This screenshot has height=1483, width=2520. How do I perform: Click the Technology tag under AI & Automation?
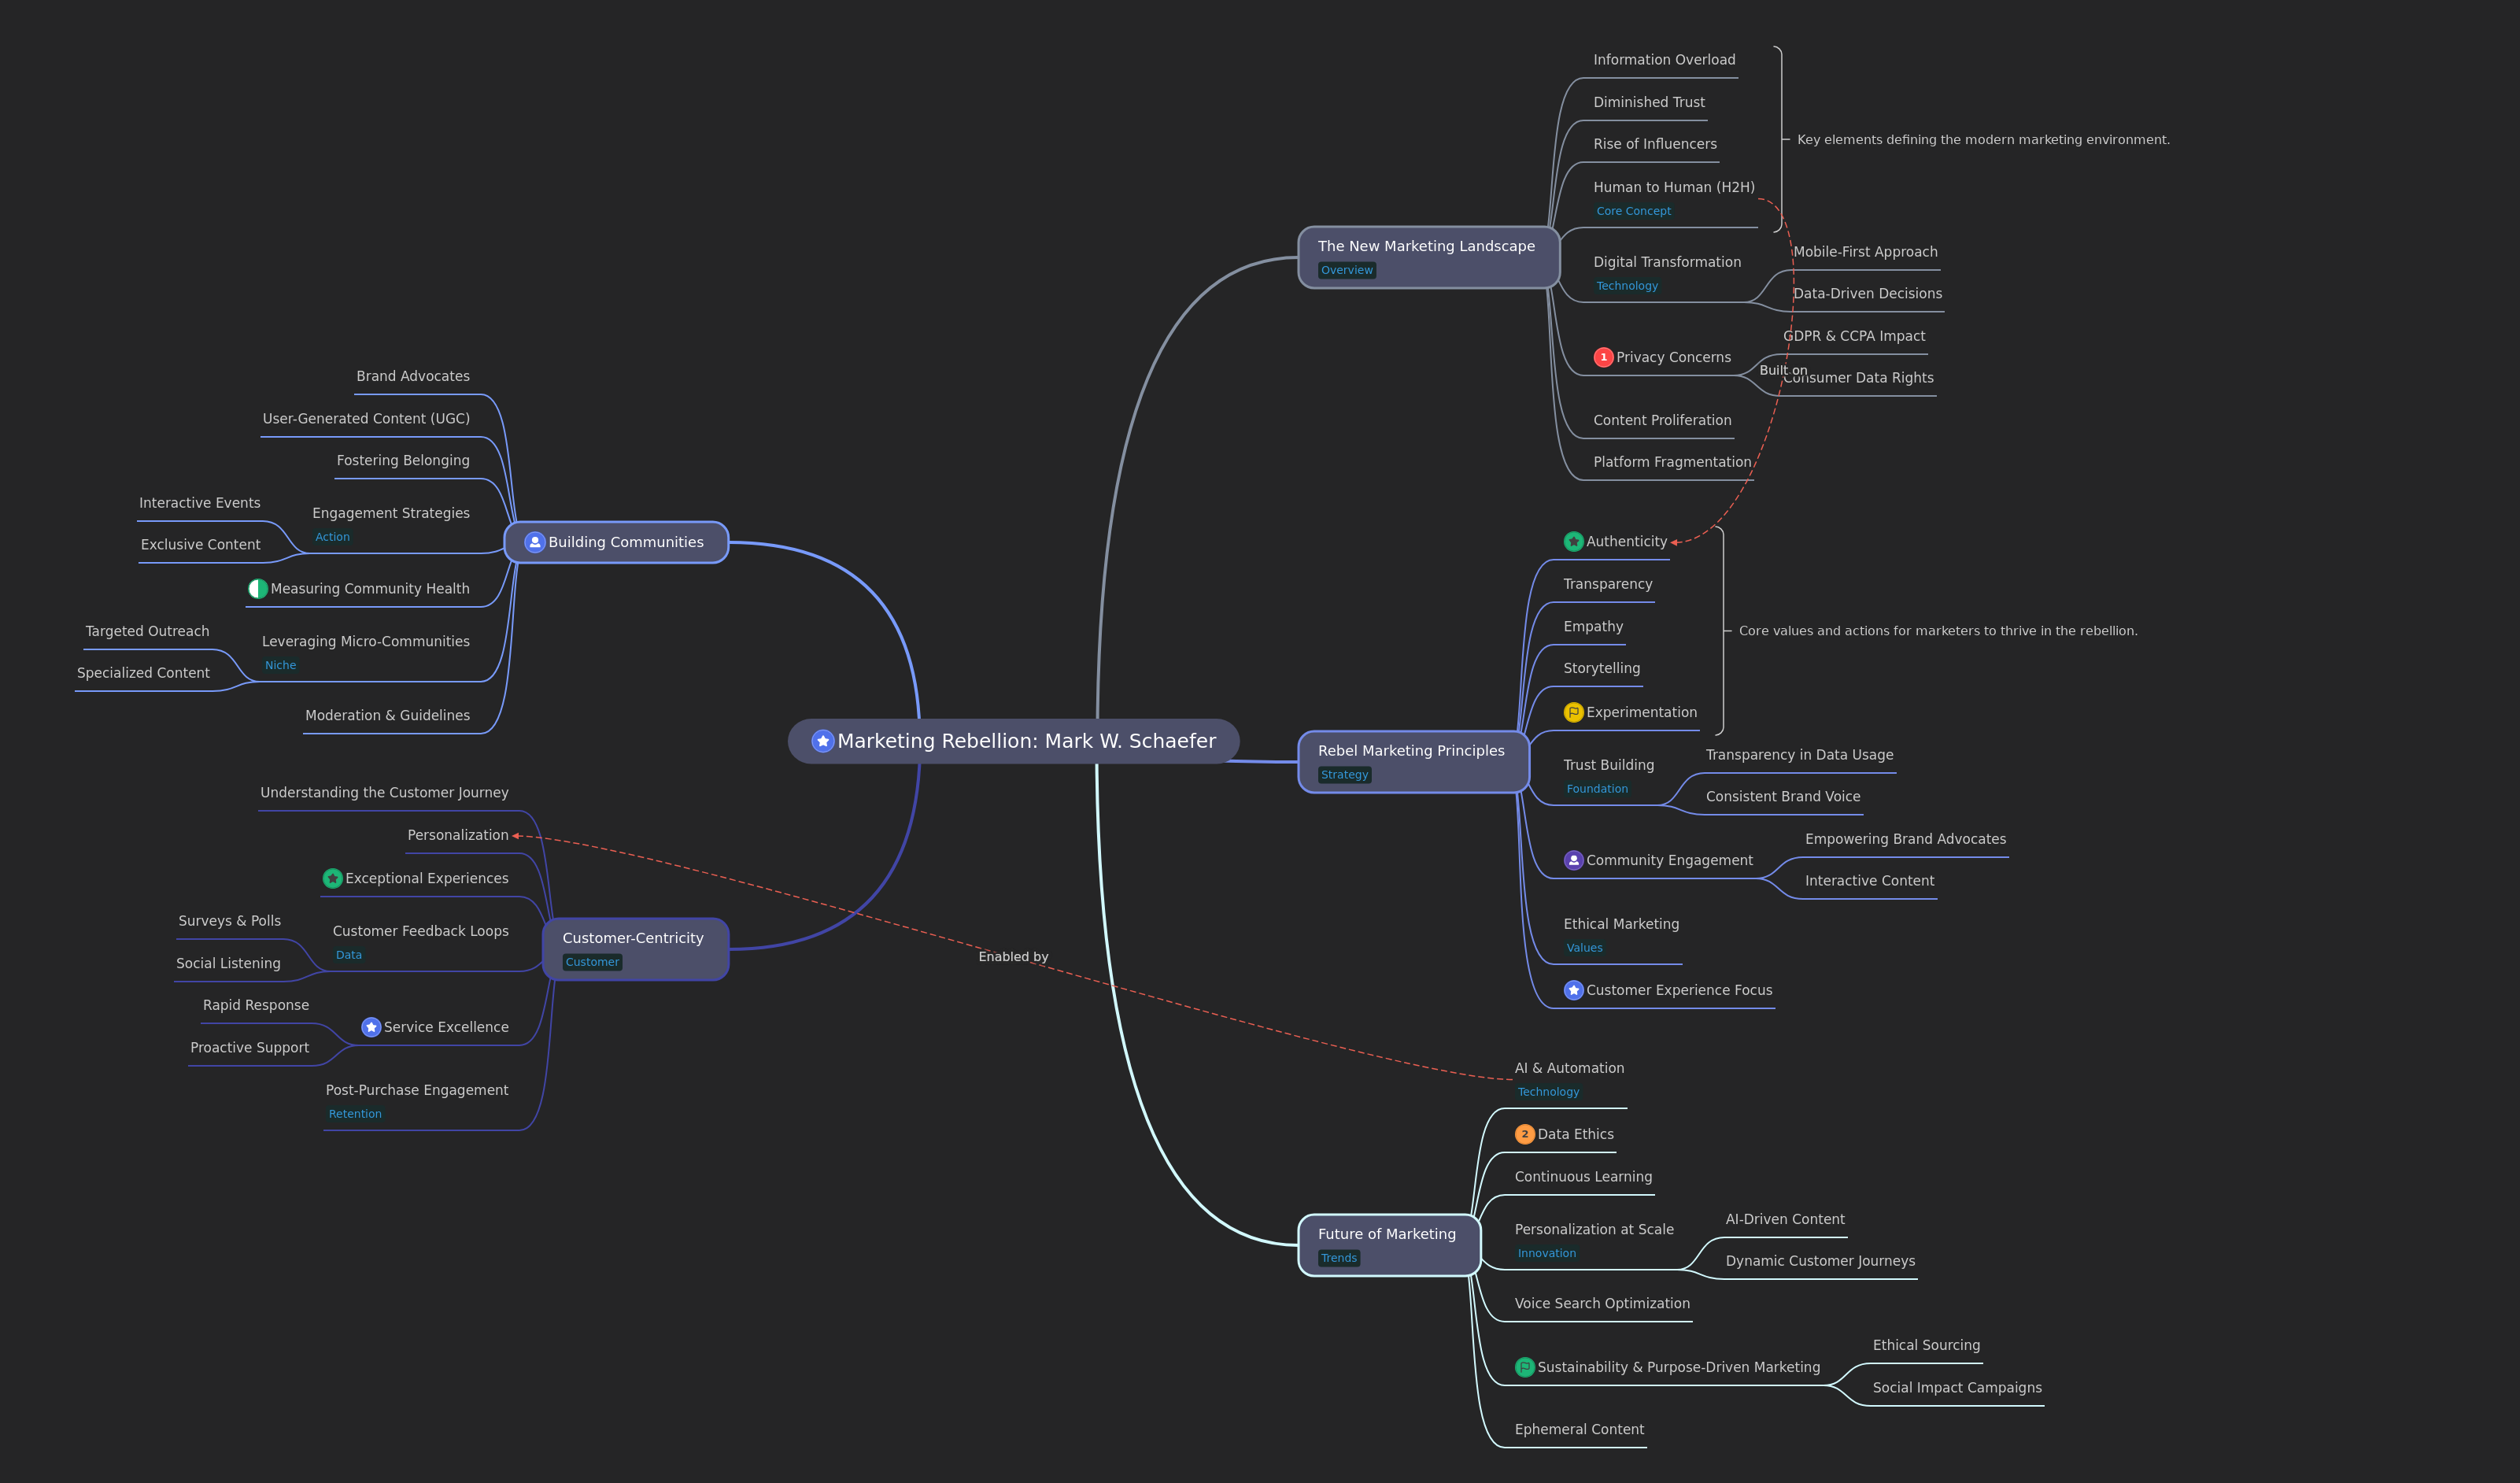pyautogui.click(x=1548, y=1092)
